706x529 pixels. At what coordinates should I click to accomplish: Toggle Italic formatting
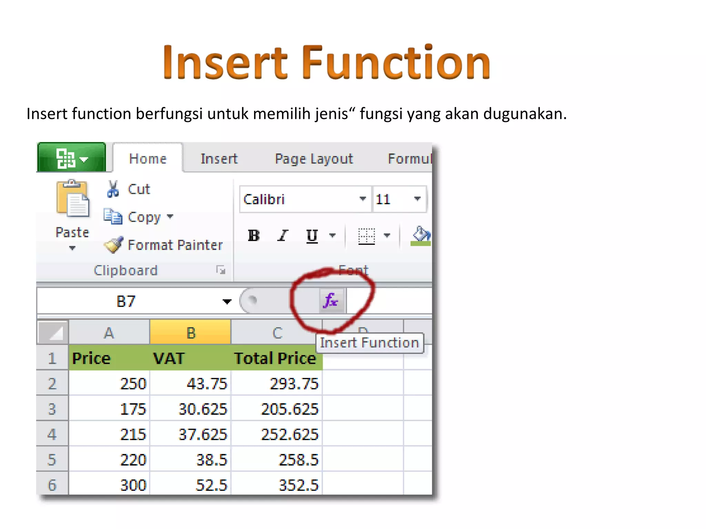click(283, 236)
